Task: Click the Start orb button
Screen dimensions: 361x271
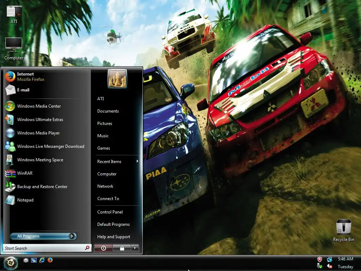Action: 10,263
